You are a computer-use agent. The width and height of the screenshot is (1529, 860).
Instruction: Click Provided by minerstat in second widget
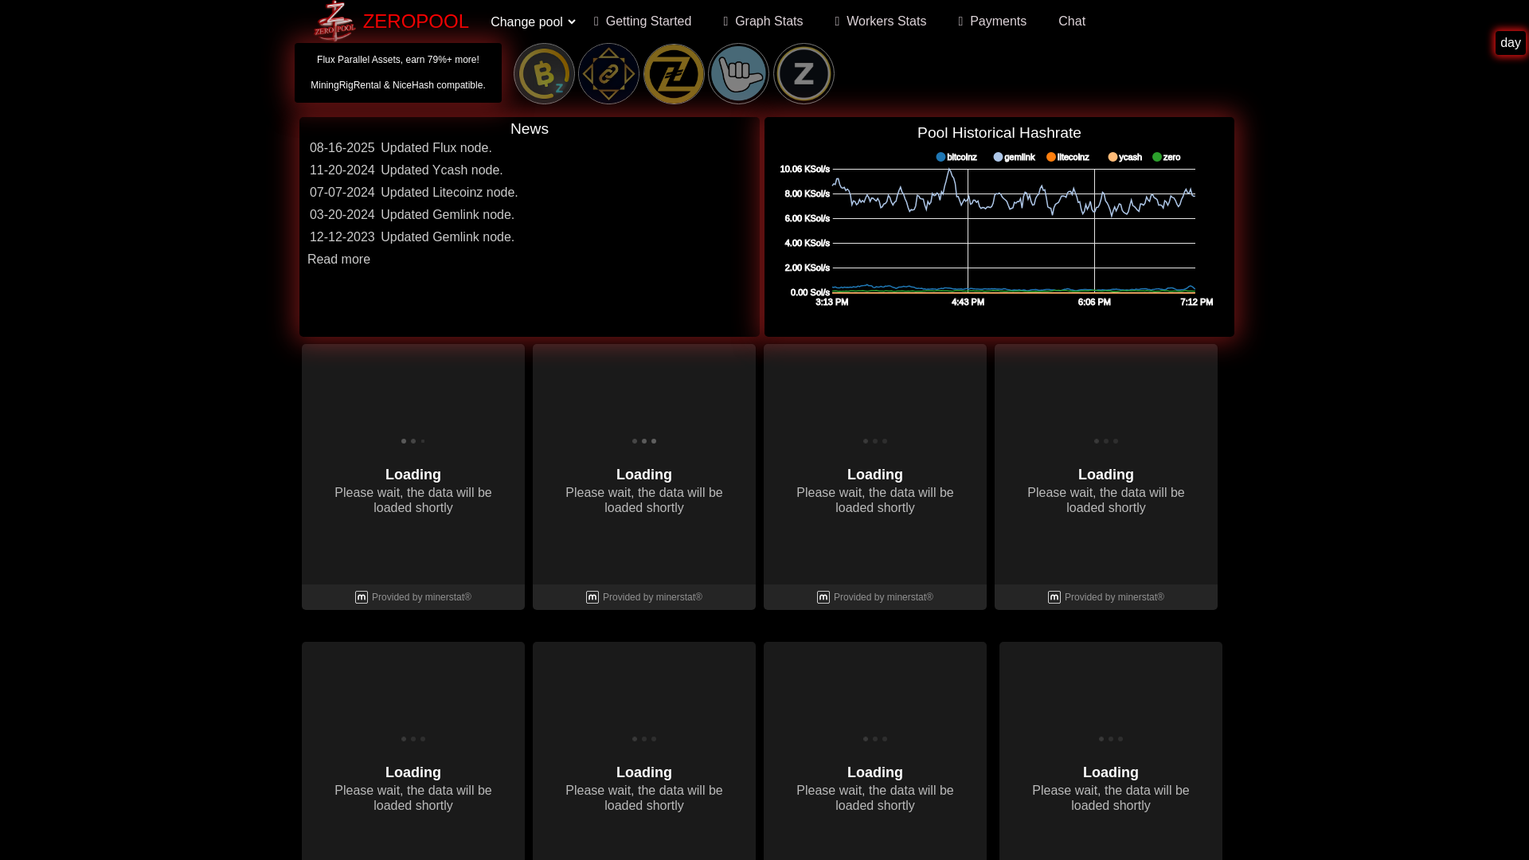coord(652,597)
